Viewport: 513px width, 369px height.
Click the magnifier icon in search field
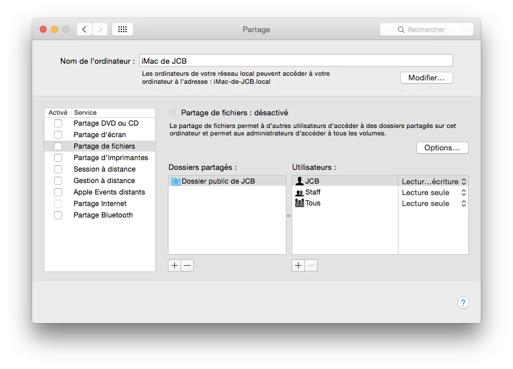point(401,30)
